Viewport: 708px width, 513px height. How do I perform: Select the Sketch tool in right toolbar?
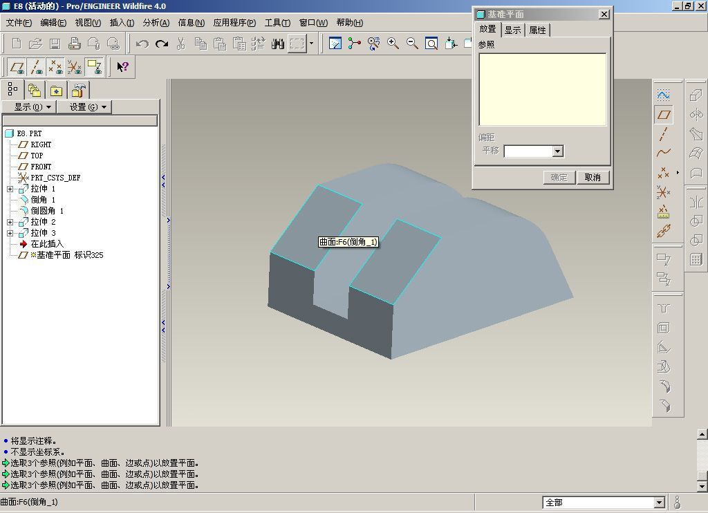tap(663, 95)
